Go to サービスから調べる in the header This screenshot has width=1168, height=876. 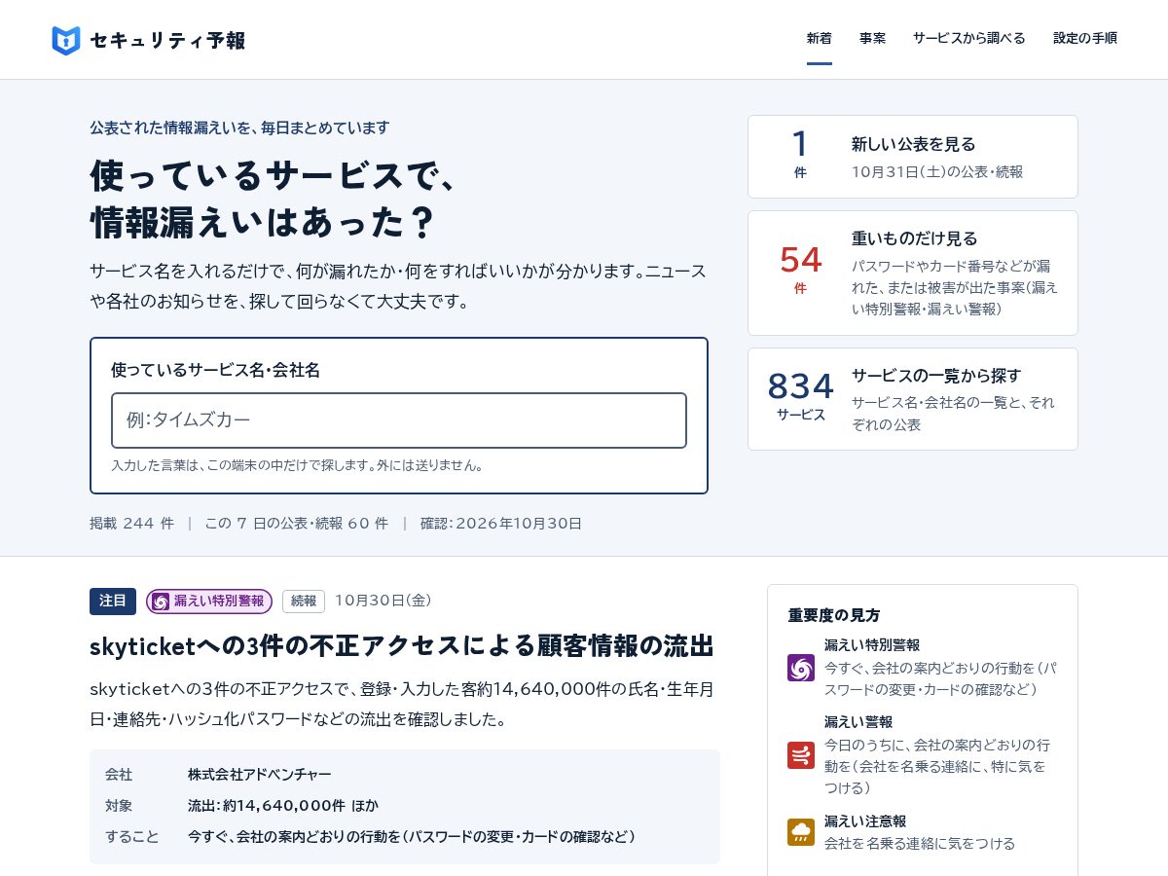click(968, 39)
